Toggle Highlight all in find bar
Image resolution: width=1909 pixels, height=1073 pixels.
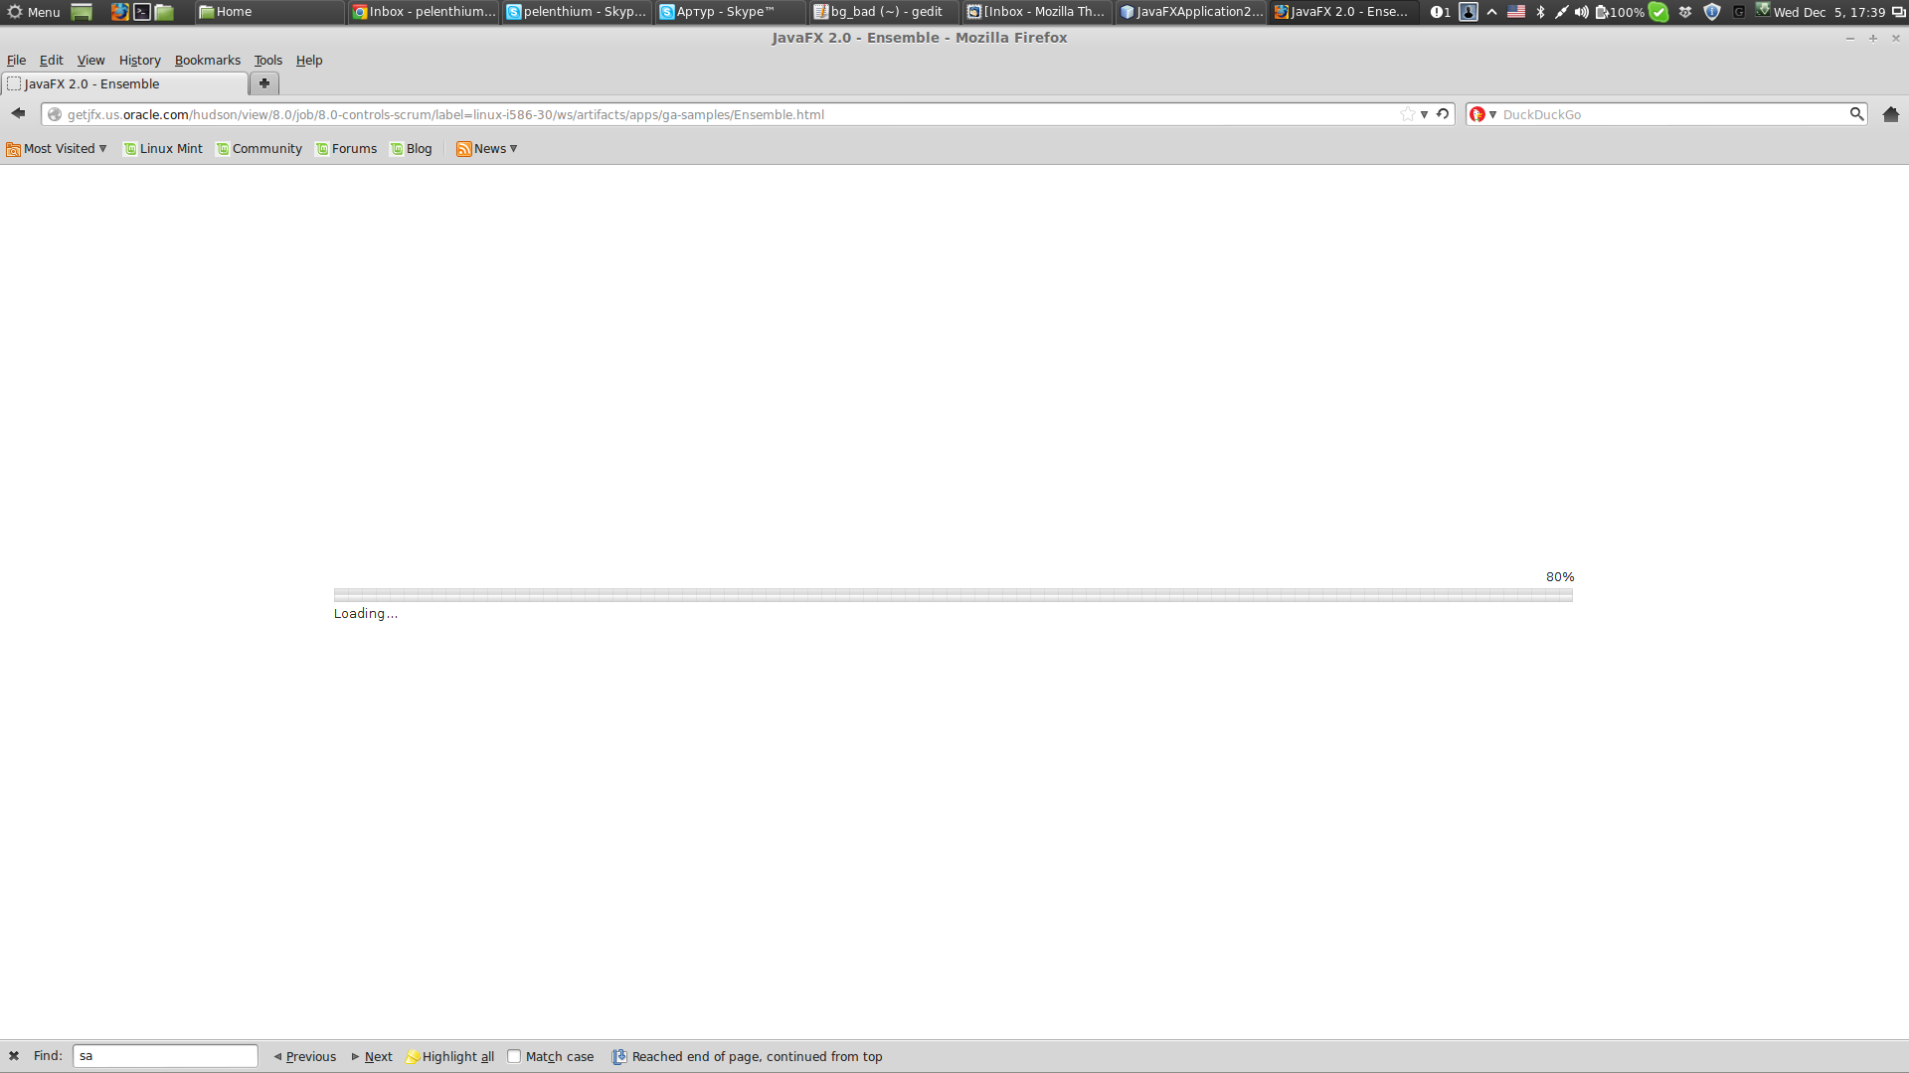pos(449,1056)
